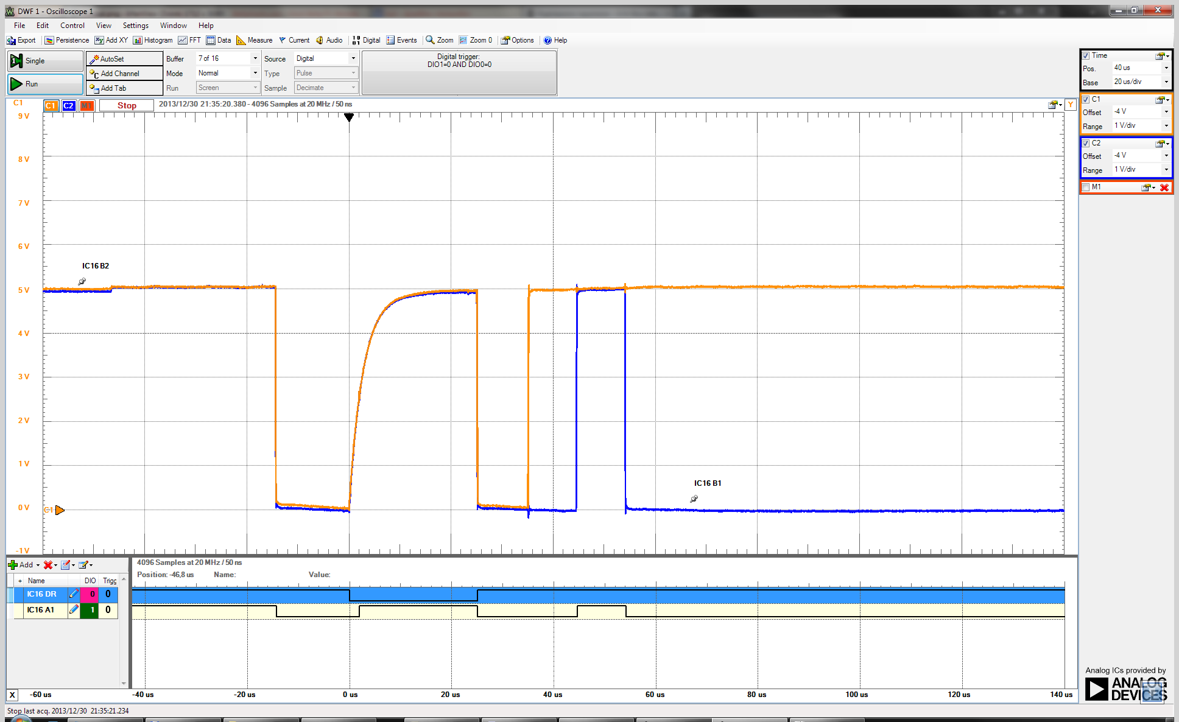Open the Mode dropdown set to Normal
The image size is (1179, 722).
[x=228, y=73]
